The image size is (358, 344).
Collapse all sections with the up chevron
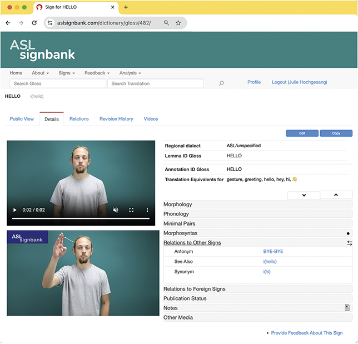coord(336,195)
